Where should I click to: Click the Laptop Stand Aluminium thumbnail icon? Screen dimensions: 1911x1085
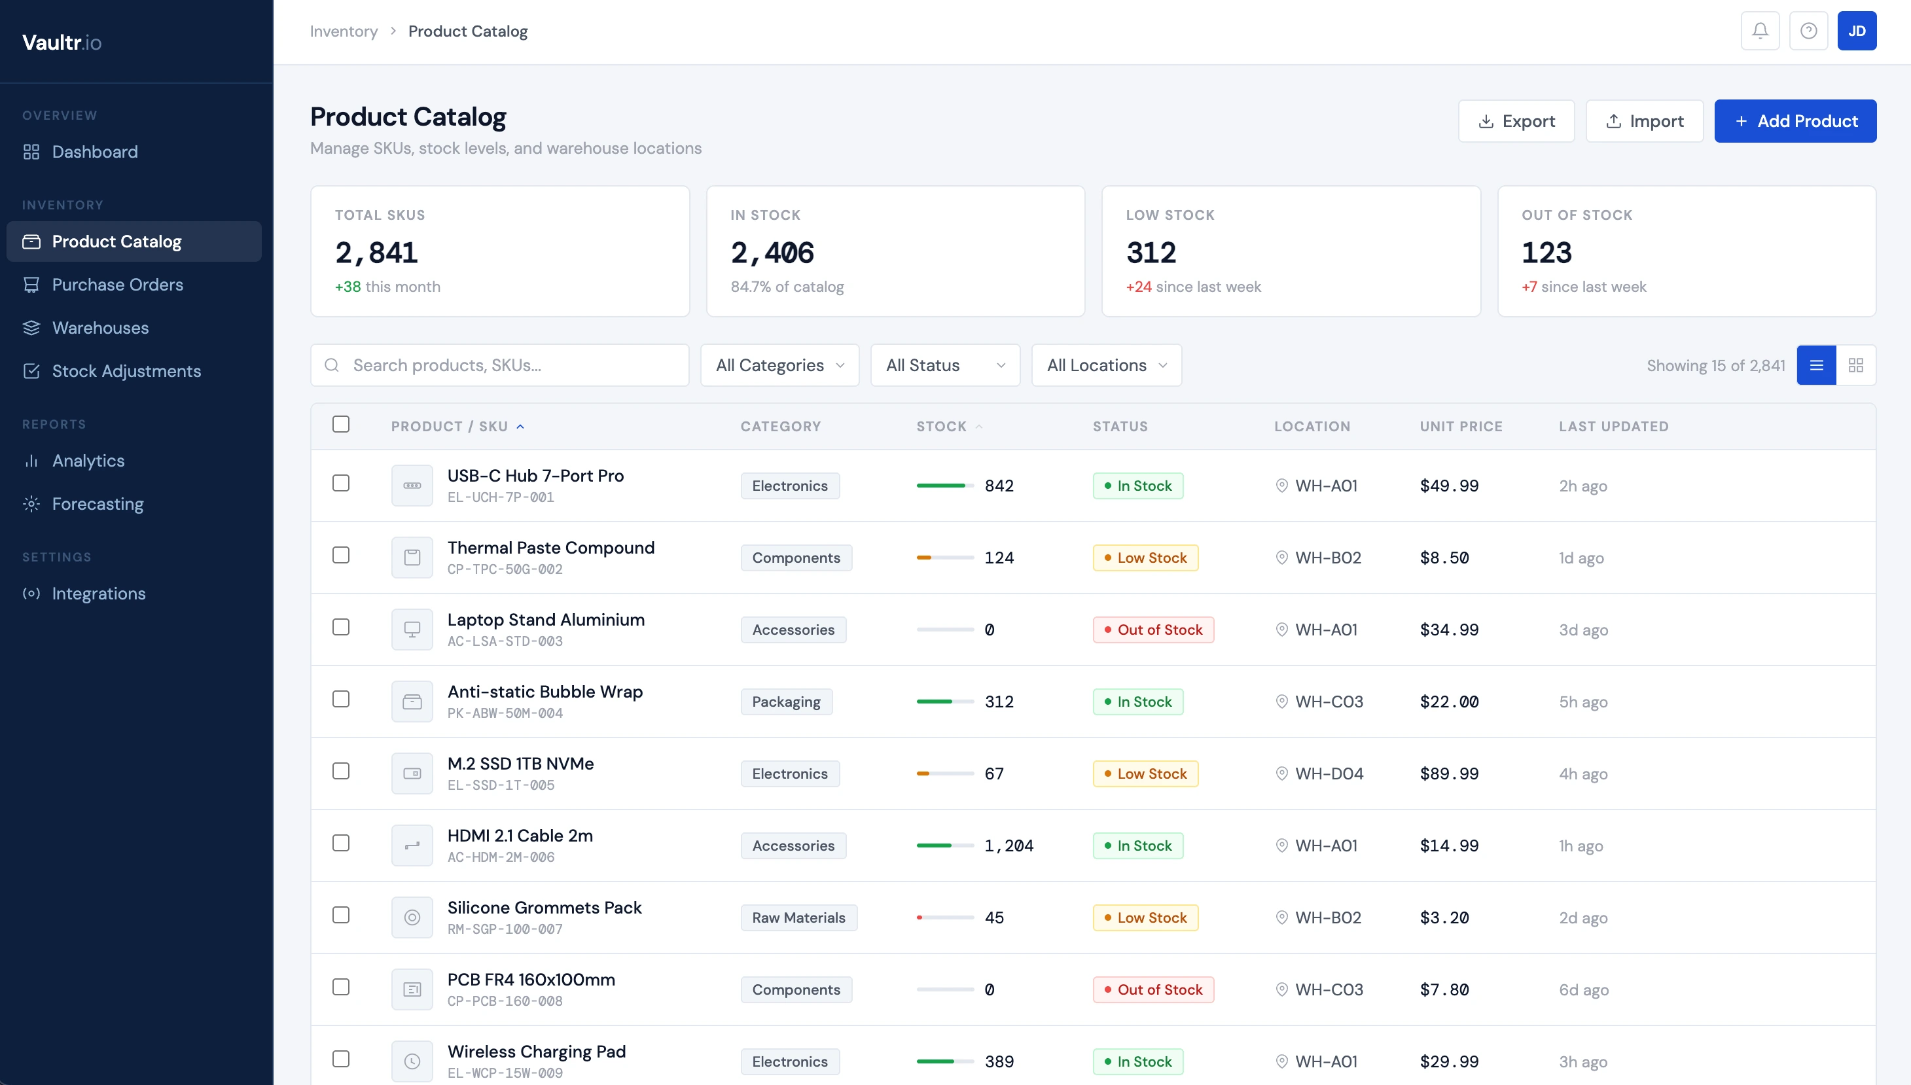(x=412, y=630)
